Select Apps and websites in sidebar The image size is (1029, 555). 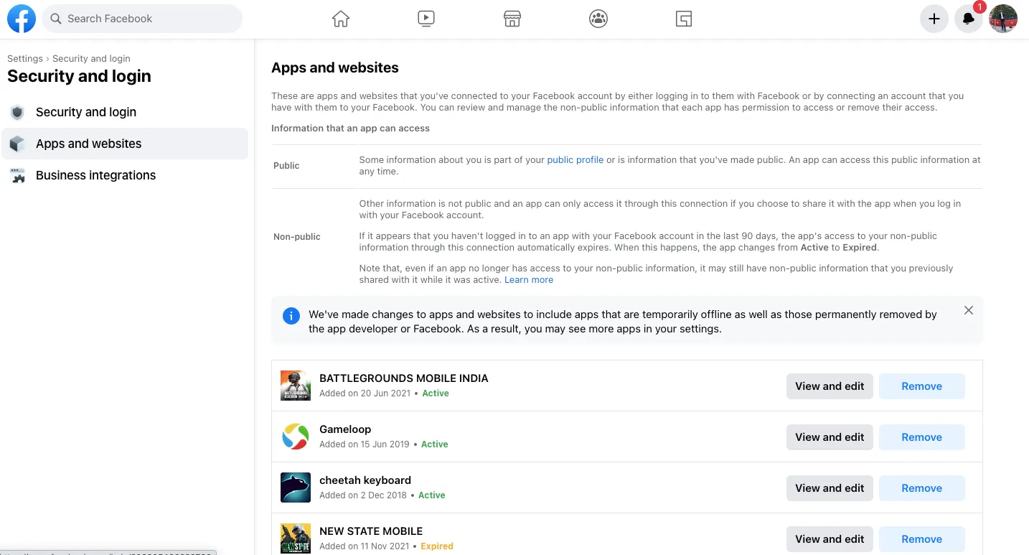[x=125, y=144]
